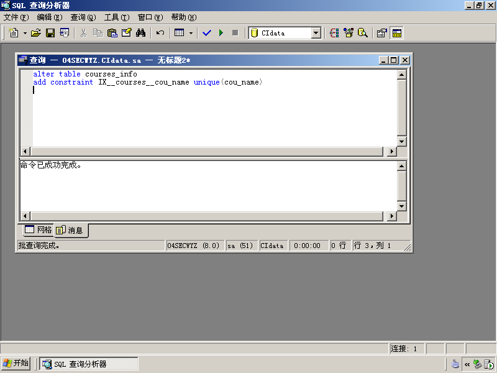Click the Insert Template icon

(65, 33)
